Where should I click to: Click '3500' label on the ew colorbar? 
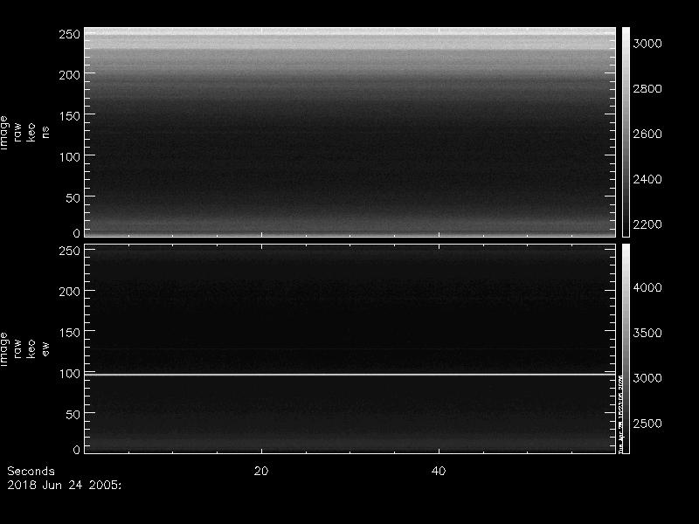647,333
